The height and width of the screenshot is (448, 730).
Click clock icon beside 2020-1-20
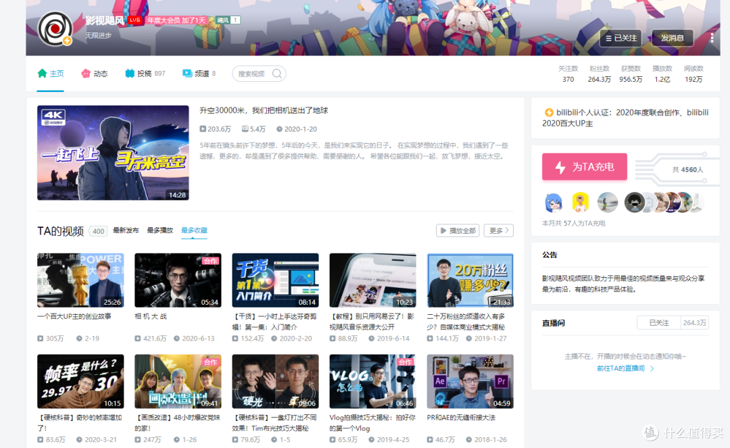pos(279,129)
